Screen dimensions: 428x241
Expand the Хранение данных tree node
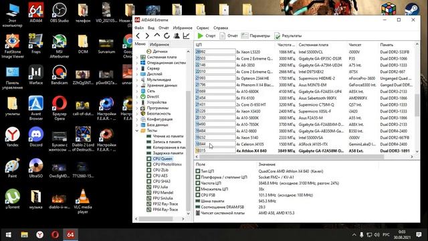(137, 85)
